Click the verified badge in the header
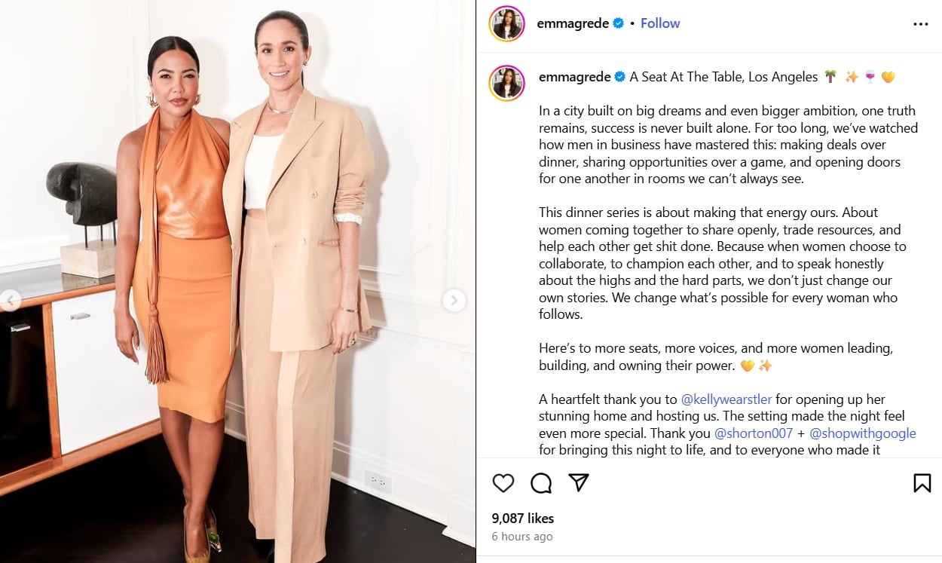This screenshot has height=563, width=942. [x=619, y=23]
